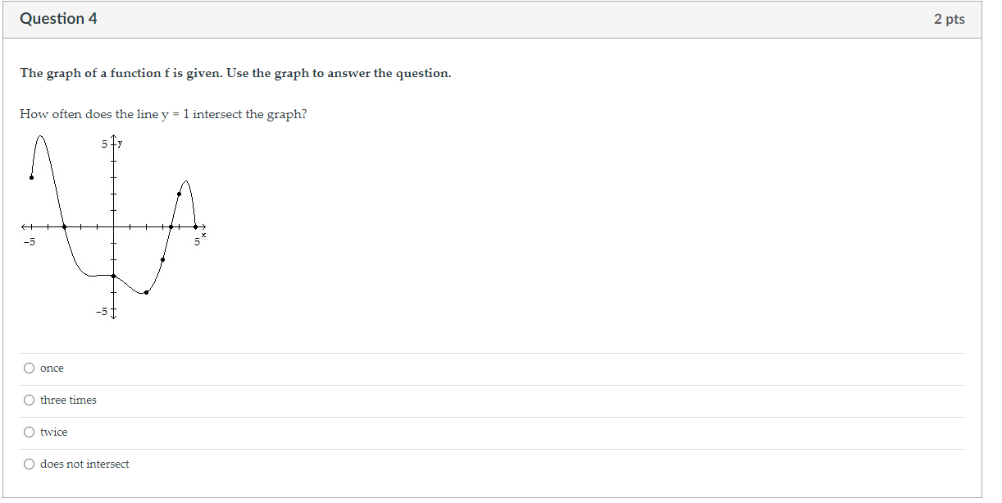Click the 'How often does the line' question text
Image resolution: width=1002 pixels, height=503 pixels.
(163, 114)
